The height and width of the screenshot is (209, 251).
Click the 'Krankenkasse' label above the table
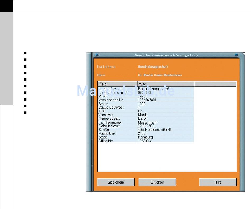click(106, 66)
